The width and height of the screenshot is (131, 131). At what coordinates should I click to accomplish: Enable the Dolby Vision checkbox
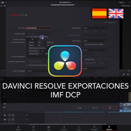(27, 54)
